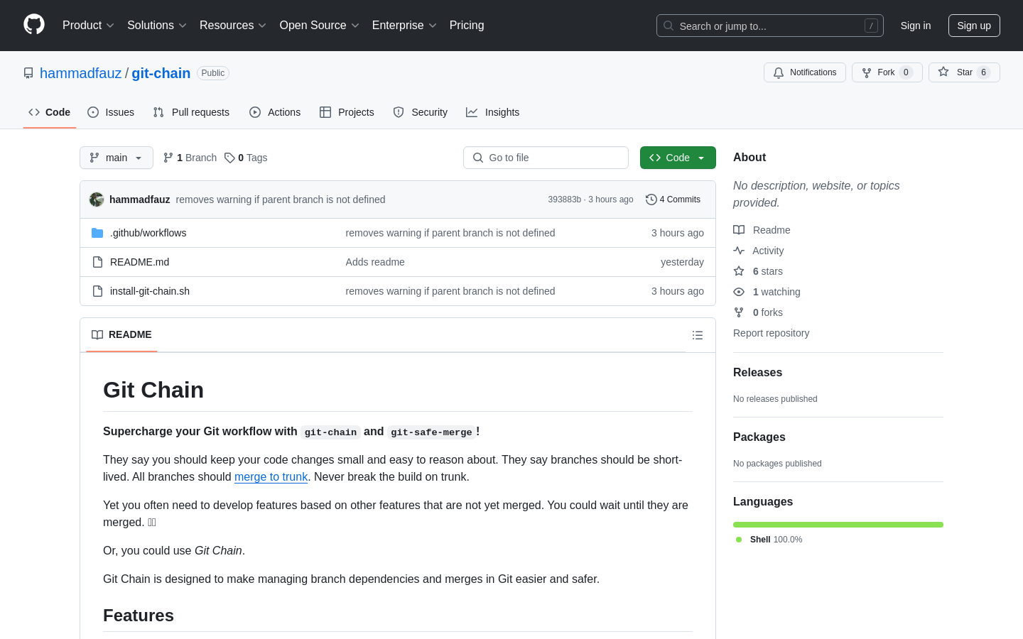Click the Sign up button

[x=973, y=26]
